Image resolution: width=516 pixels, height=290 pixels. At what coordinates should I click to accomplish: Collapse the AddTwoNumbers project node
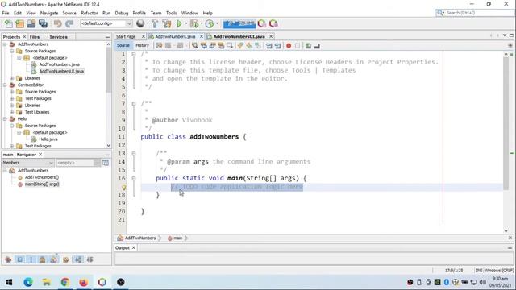pyautogui.click(x=5, y=44)
